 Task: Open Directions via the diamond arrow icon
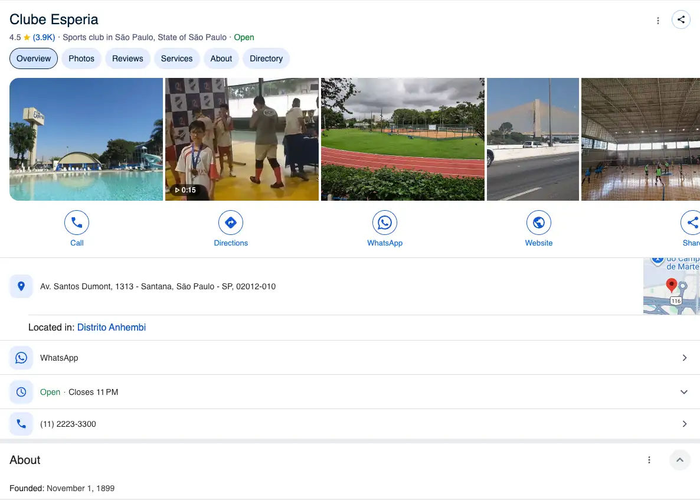231,223
